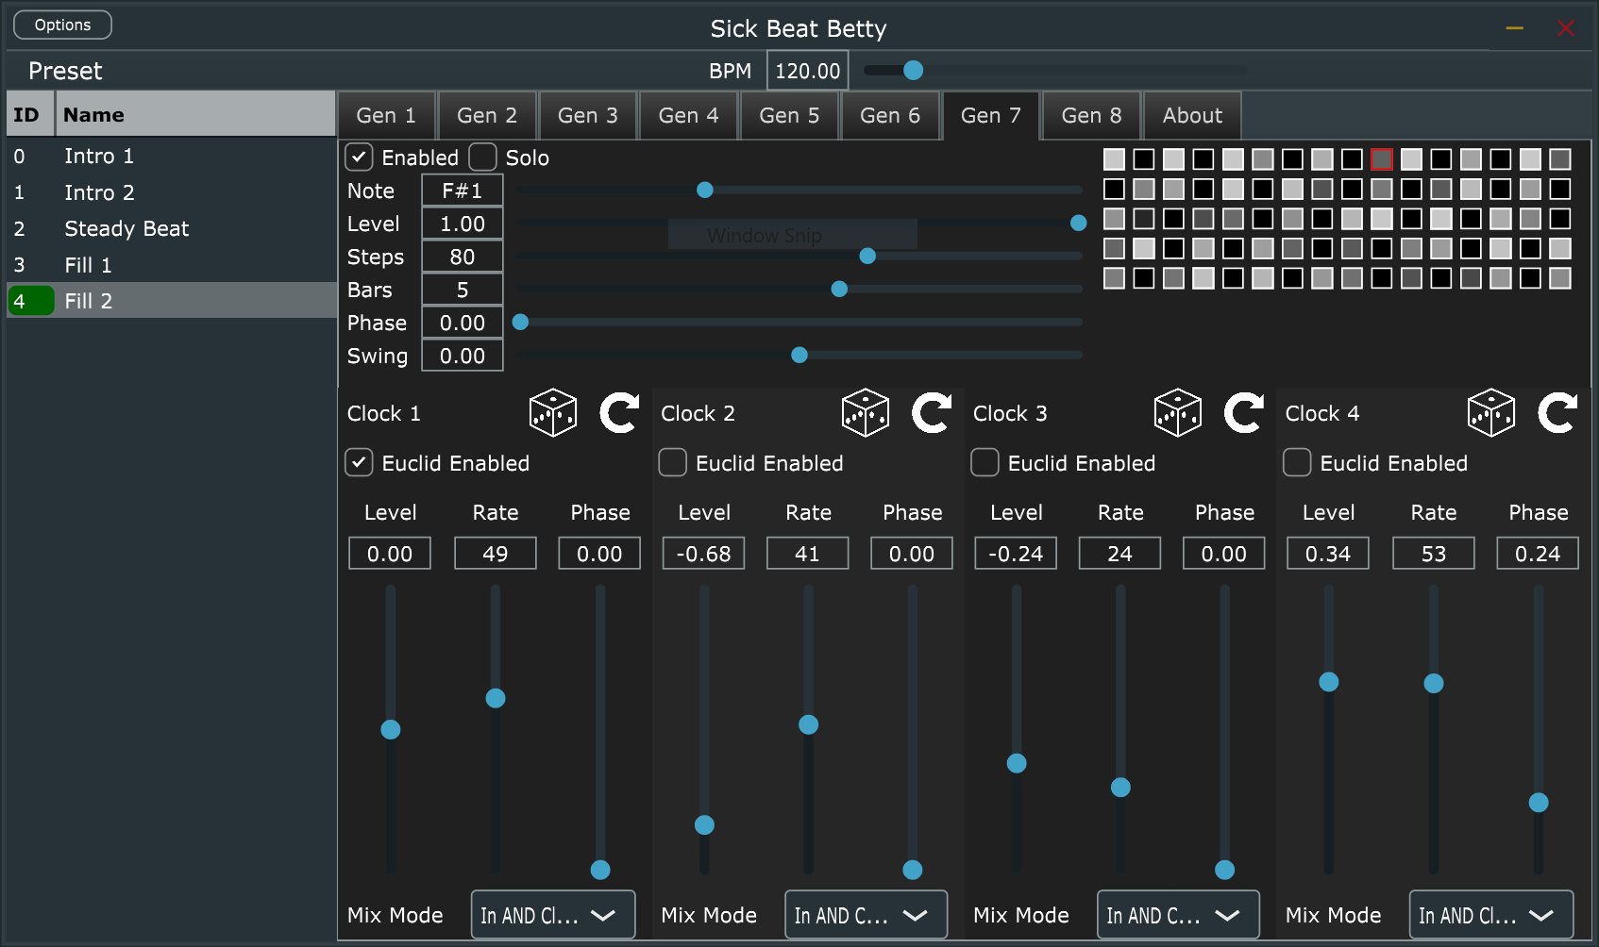Switch to the Gen 8 tab
Viewport: 1599px width, 947px height.
point(1092,115)
